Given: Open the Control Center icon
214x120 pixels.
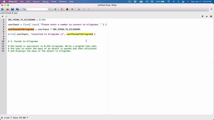Looking at the screenshot, I should point(183,2).
